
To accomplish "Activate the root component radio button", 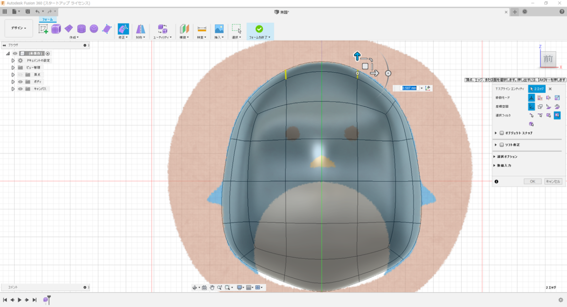I will [x=48, y=53].
